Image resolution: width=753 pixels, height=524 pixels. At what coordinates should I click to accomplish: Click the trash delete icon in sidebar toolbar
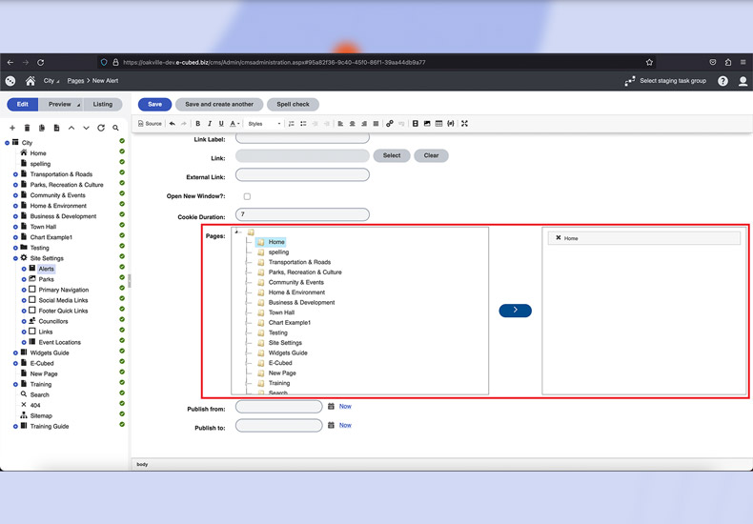(27, 128)
